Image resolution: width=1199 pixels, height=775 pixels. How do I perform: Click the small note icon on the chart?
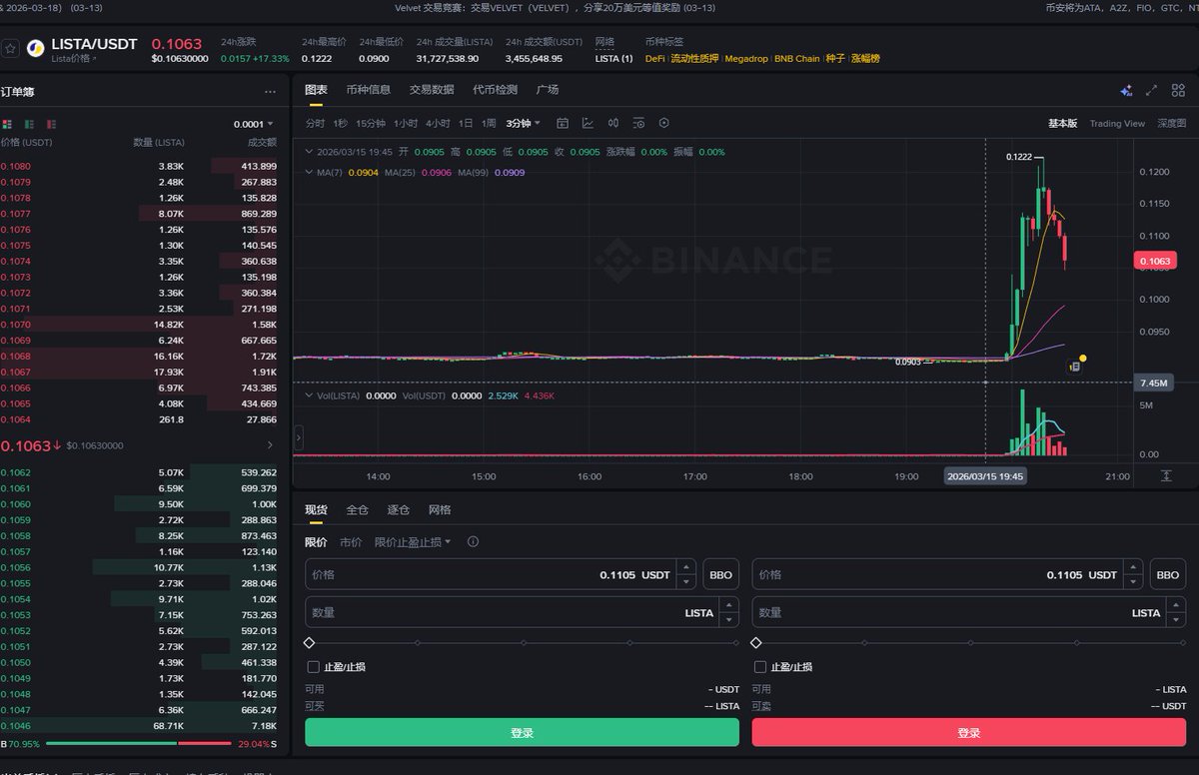[1075, 367]
